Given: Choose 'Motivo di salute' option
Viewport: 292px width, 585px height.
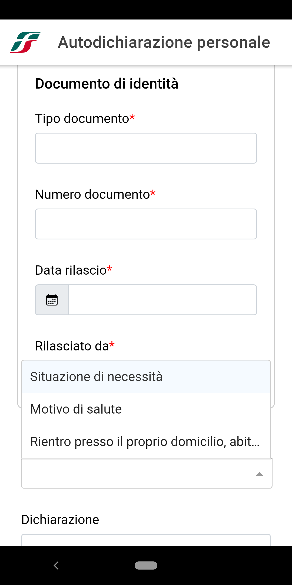Looking at the screenshot, I should coord(146,409).
